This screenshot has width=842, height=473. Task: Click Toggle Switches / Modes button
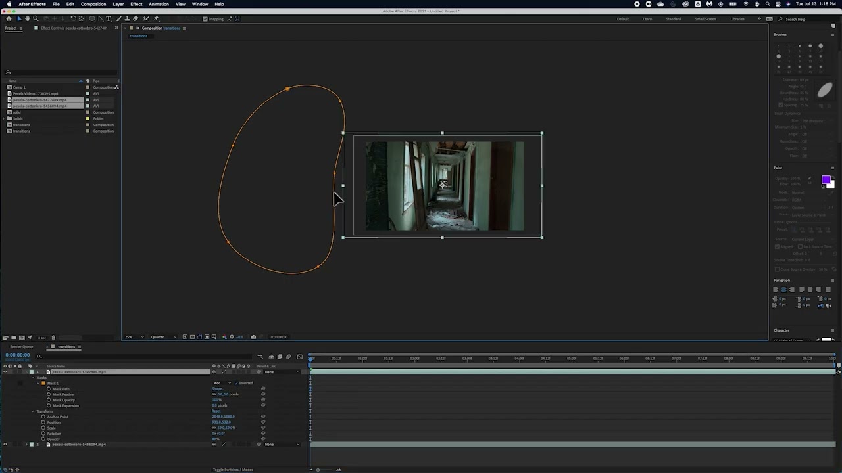tap(233, 470)
